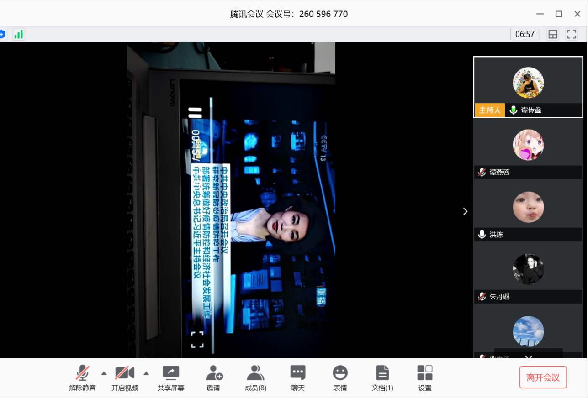
Task: Select participant 朱丹琳 tile
Action: point(528,273)
